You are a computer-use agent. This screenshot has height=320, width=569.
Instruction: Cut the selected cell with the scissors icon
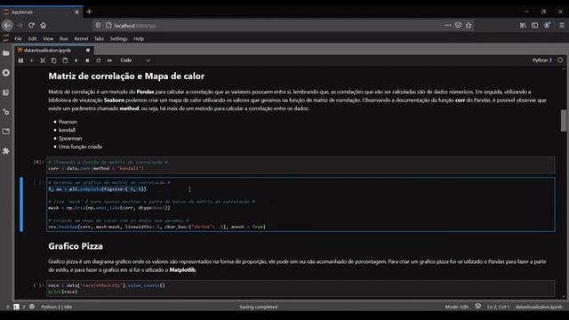[x=43, y=60]
